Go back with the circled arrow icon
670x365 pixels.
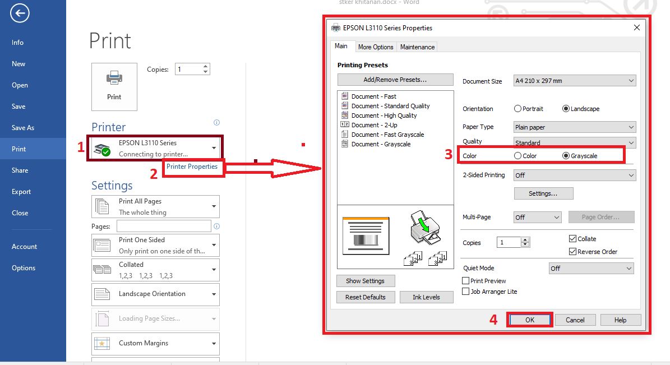(x=20, y=13)
